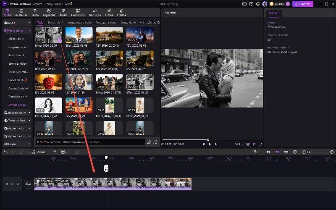Open the Filtros panel
336x210 pixels.
[x=109, y=12]
